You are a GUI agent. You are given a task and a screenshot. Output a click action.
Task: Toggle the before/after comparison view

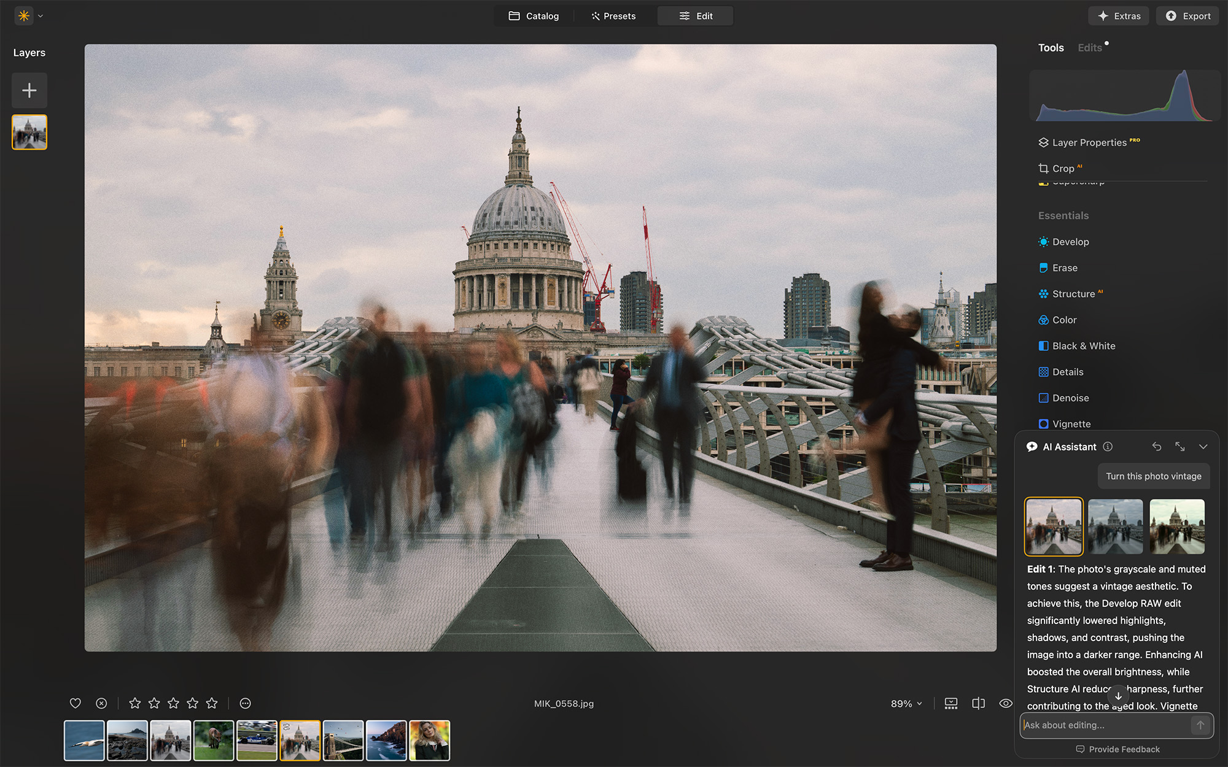point(978,703)
